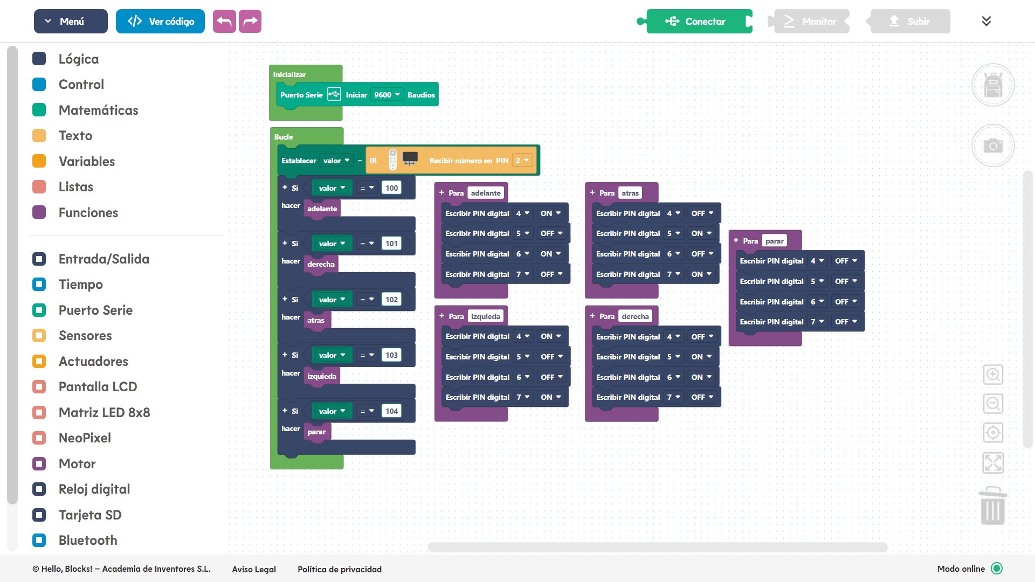1035x582 pixels.
Task: Expand the double-chevron at top right
Action: coord(986,22)
